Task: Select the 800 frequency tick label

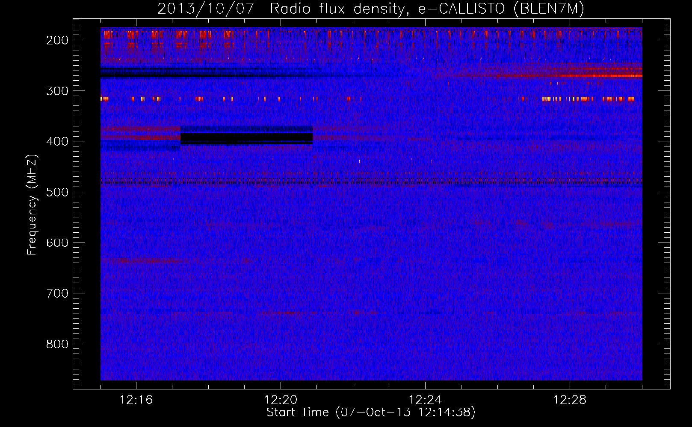Action: [57, 344]
